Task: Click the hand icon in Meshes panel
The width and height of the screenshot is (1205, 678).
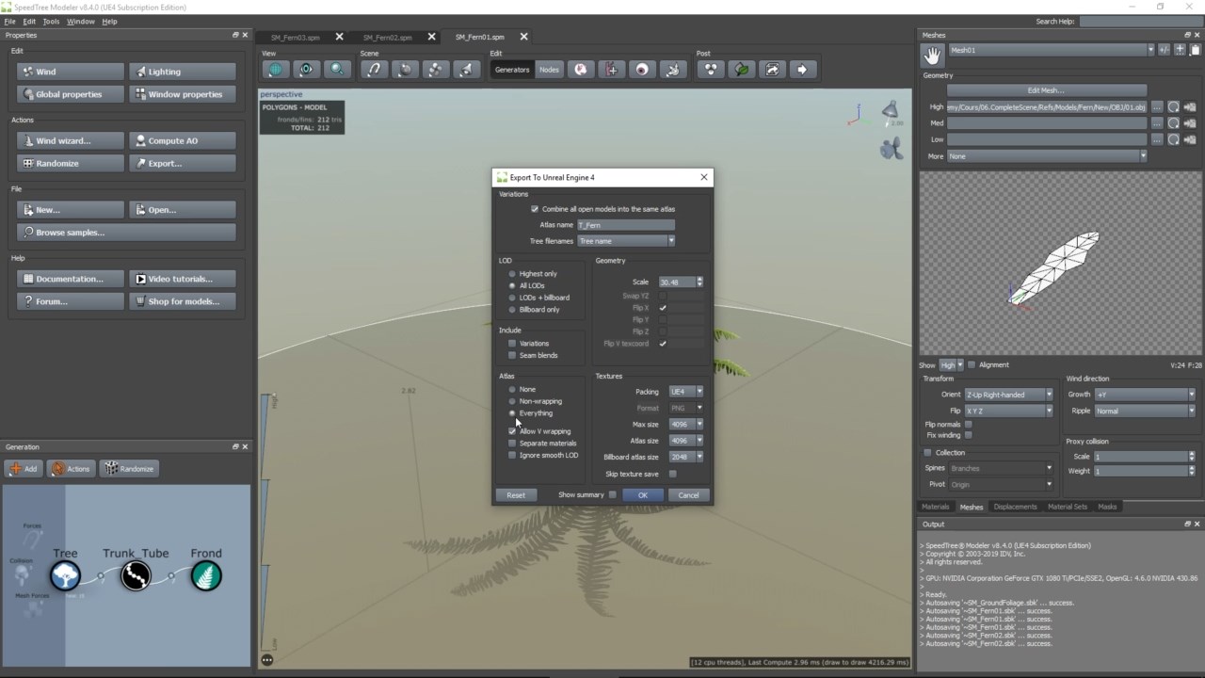Action: (x=932, y=56)
